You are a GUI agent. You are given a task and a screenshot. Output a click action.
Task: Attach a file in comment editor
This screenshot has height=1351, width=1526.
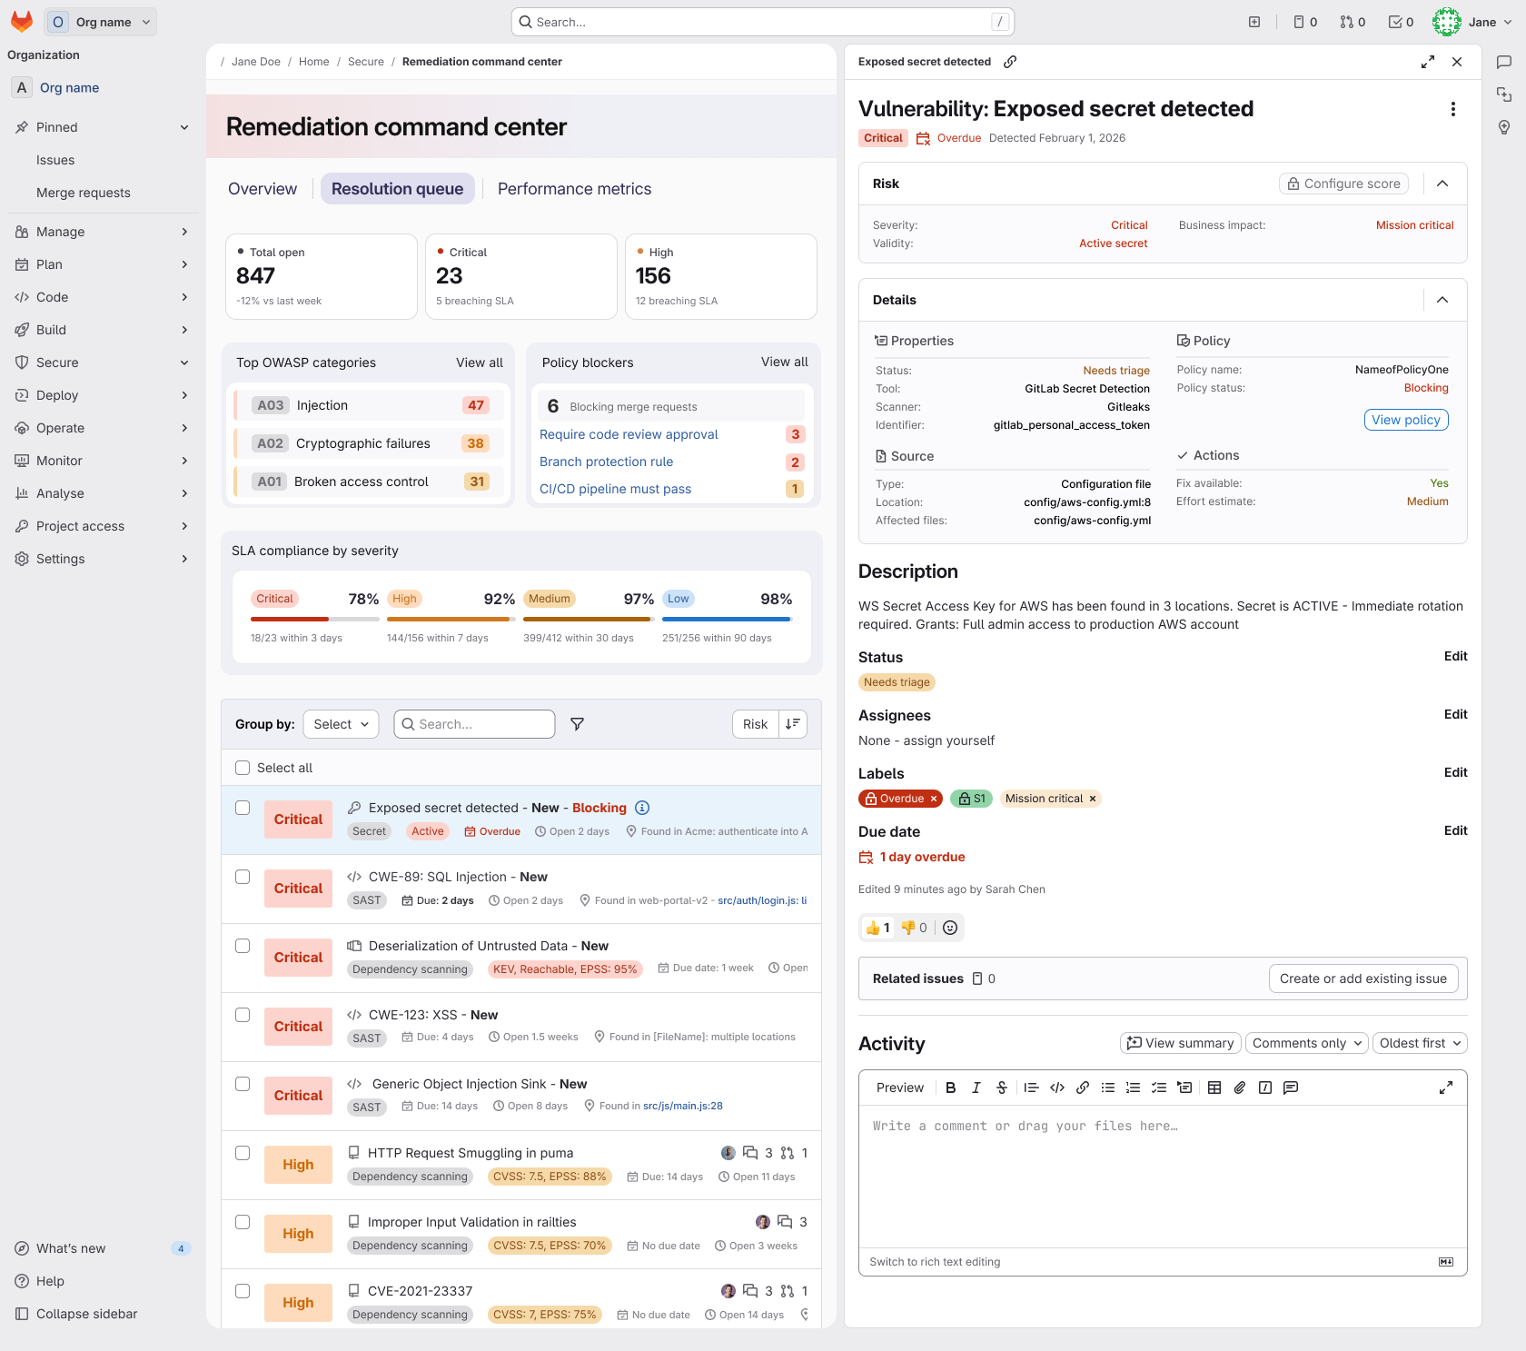[1240, 1088]
